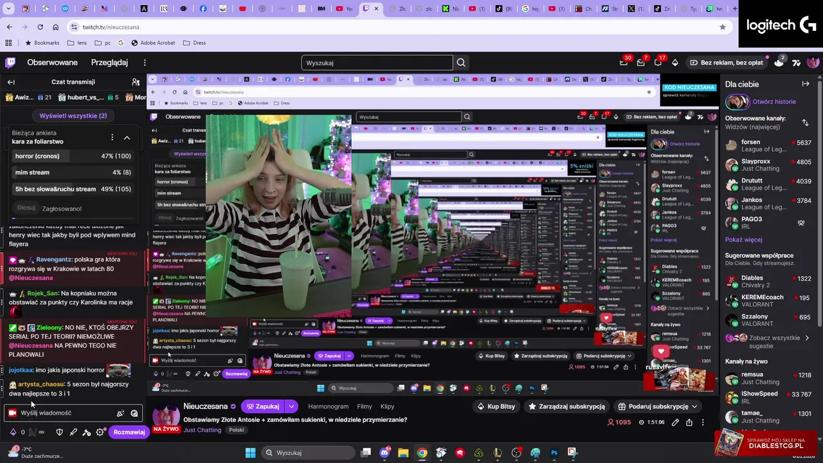
Task: Open forsen channel in sidebar
Action: (x=769, y=146)
